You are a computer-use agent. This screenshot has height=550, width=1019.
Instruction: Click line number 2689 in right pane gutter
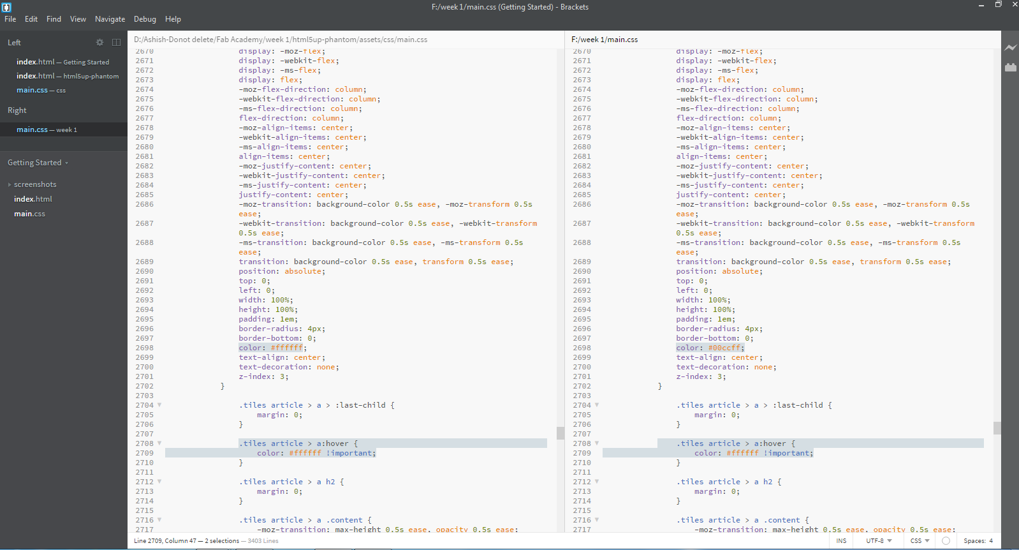[x=582, y=262]
